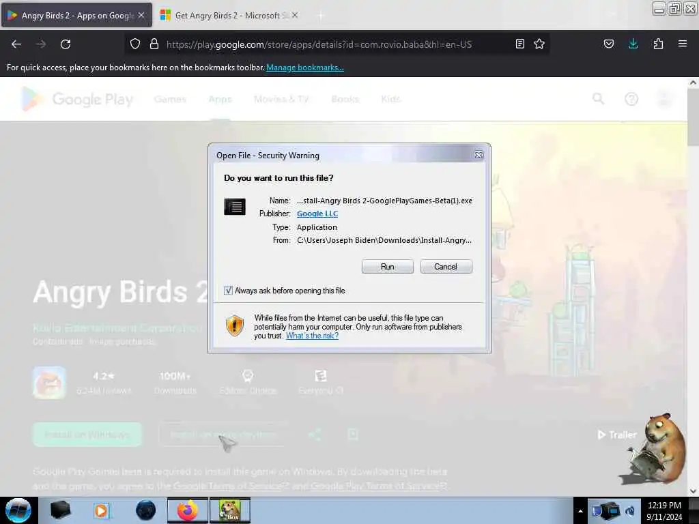Image resolution: width=699 pixels, height=524 pixels.
Task: Open the Books section in Google Play
Action: tap(345, 99)
